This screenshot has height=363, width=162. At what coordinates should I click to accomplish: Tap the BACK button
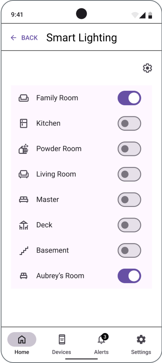point(24,38)
